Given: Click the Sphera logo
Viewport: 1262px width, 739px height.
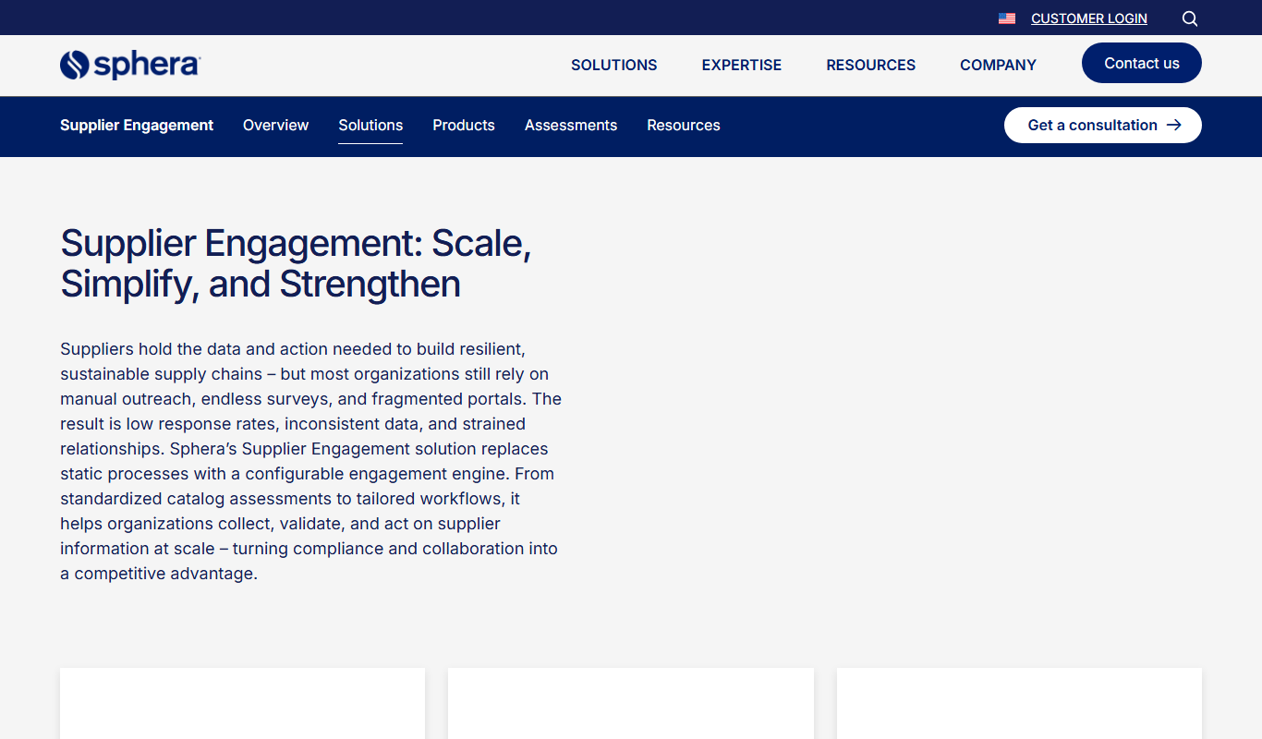Looking at the screenshot, I should pyautogui.click(x=130, y=65).
